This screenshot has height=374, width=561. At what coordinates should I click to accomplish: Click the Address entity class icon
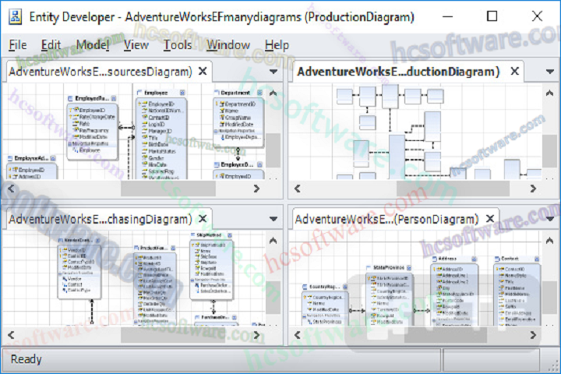coord(435,259)
